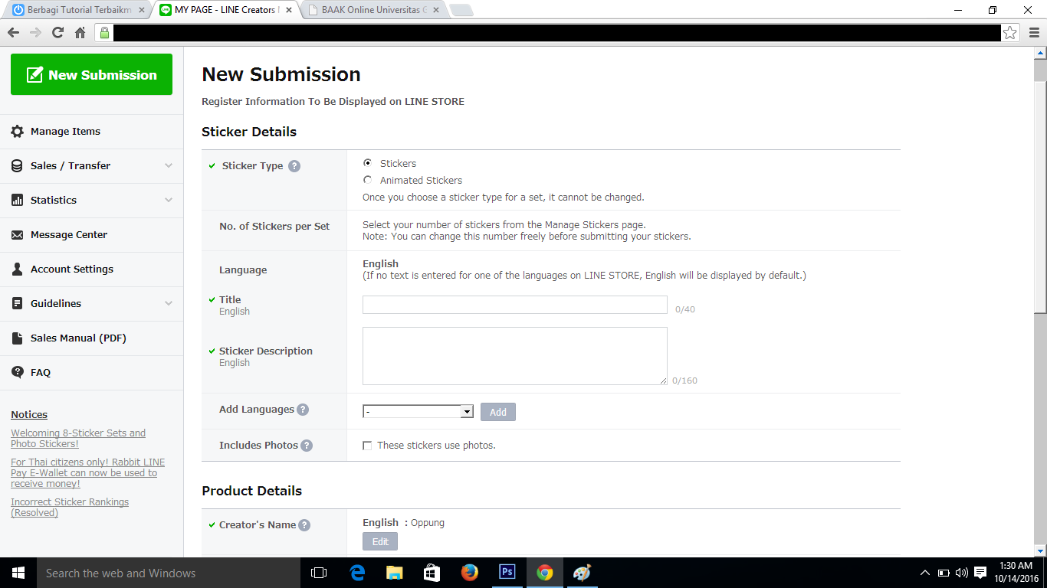Viewport: 1047px width, 588px height.
Task: Launch Microsoft Edge from the taskbar
Action: pos(357,573)
